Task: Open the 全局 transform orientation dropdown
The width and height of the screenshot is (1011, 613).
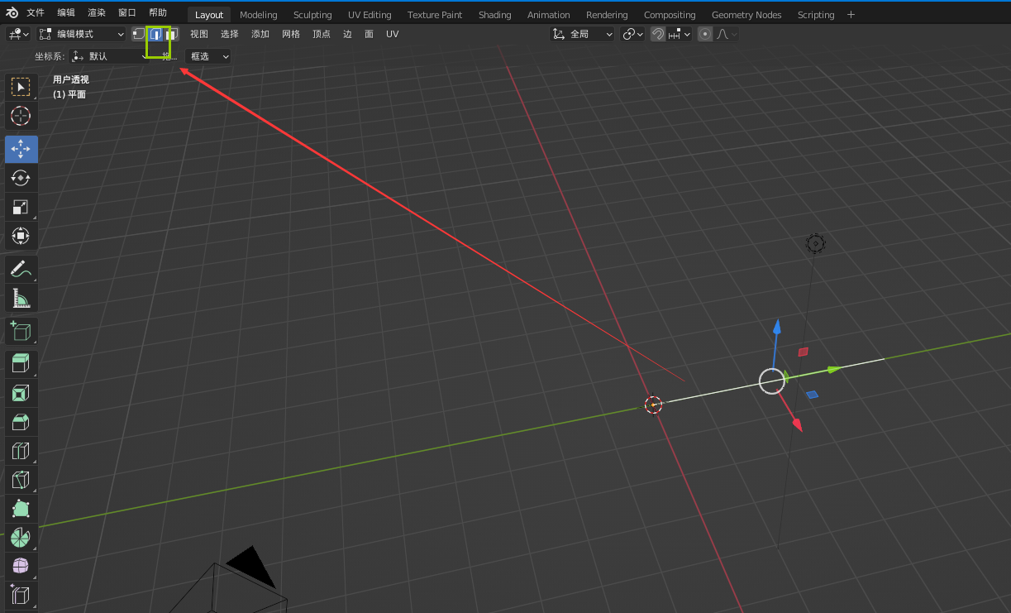Action: click(x=583, y=34)
